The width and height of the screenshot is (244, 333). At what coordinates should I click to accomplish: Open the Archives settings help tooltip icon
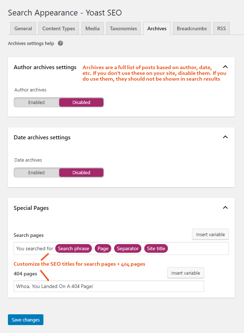pyautogui.click(x=60, y=43)
